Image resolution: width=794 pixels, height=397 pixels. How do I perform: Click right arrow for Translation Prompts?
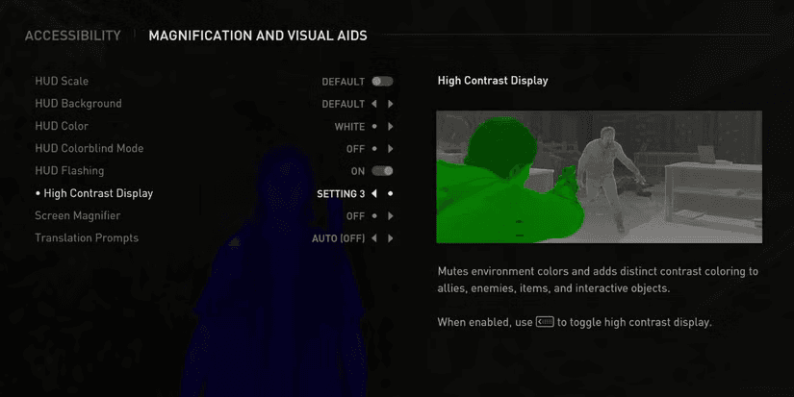pos(391,238)
